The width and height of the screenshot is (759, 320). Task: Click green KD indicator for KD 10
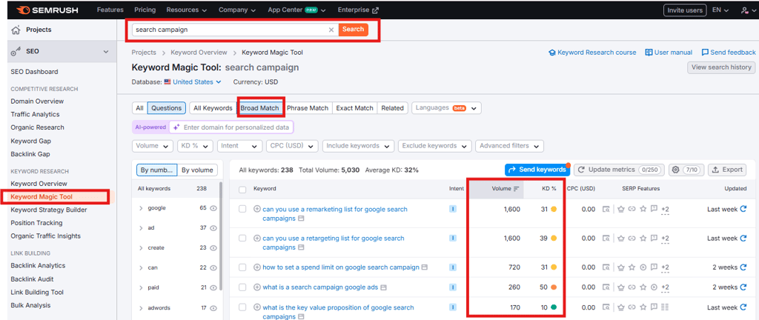tap(554, 307)
